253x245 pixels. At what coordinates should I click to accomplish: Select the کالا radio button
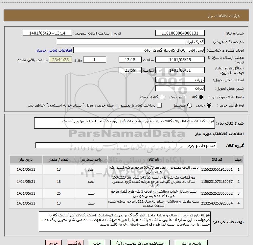(201, 97)
